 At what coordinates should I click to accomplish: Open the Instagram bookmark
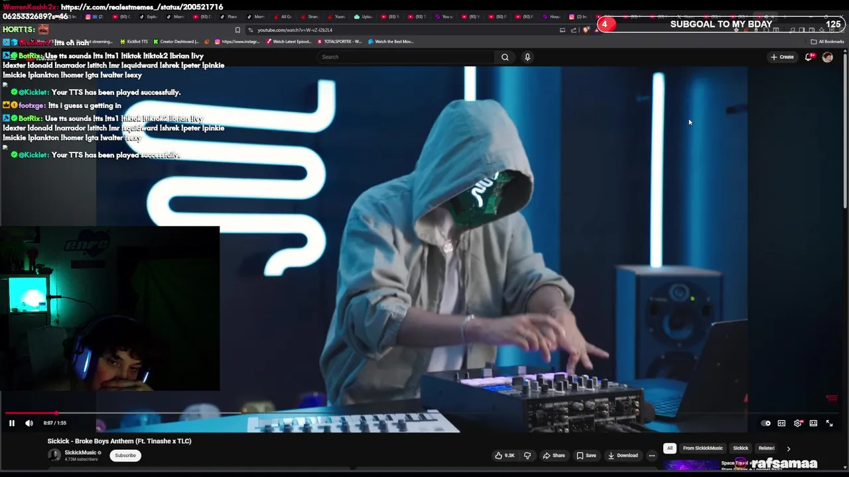click(x=237, y=42)
